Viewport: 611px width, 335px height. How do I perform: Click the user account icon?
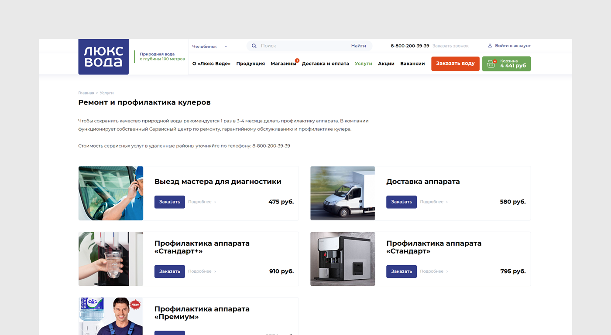[x=490, y=46]
